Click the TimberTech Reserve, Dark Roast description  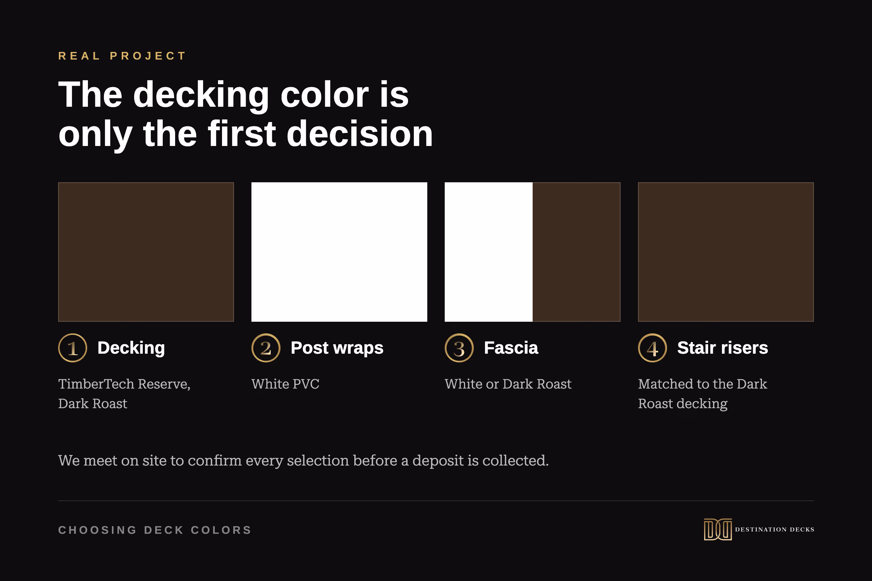click(x=124, y=394)
